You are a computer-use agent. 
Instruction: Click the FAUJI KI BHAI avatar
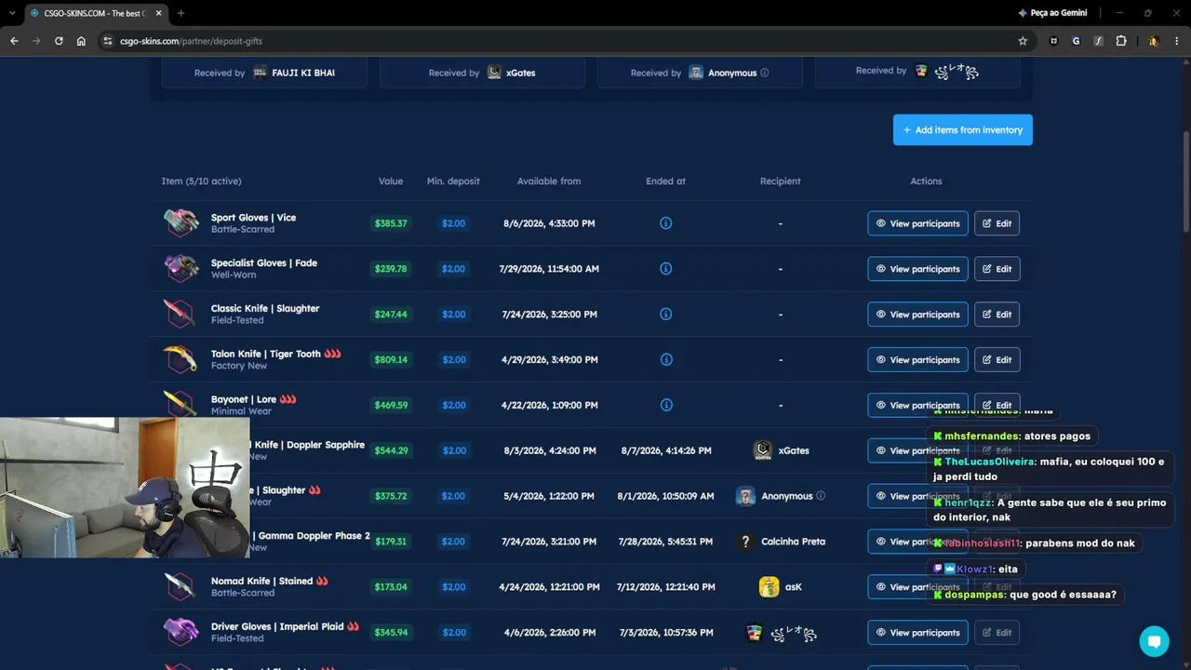pyautogui.click(x=260, y=73)
